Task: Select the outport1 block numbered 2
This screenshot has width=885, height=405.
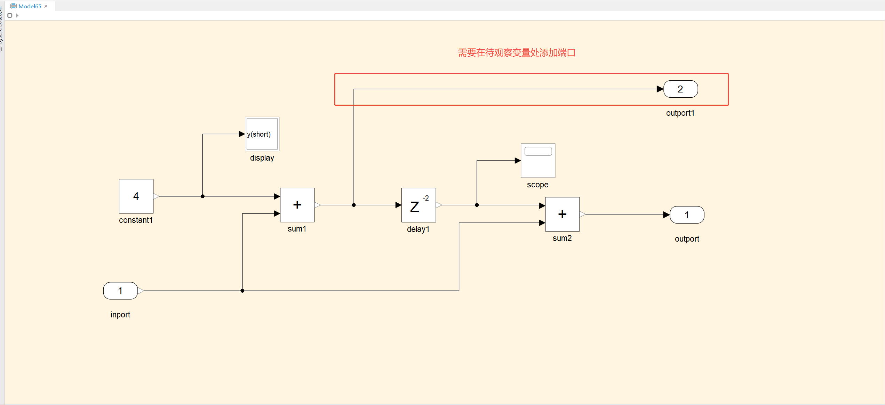Action: click(x=680, y=89)
